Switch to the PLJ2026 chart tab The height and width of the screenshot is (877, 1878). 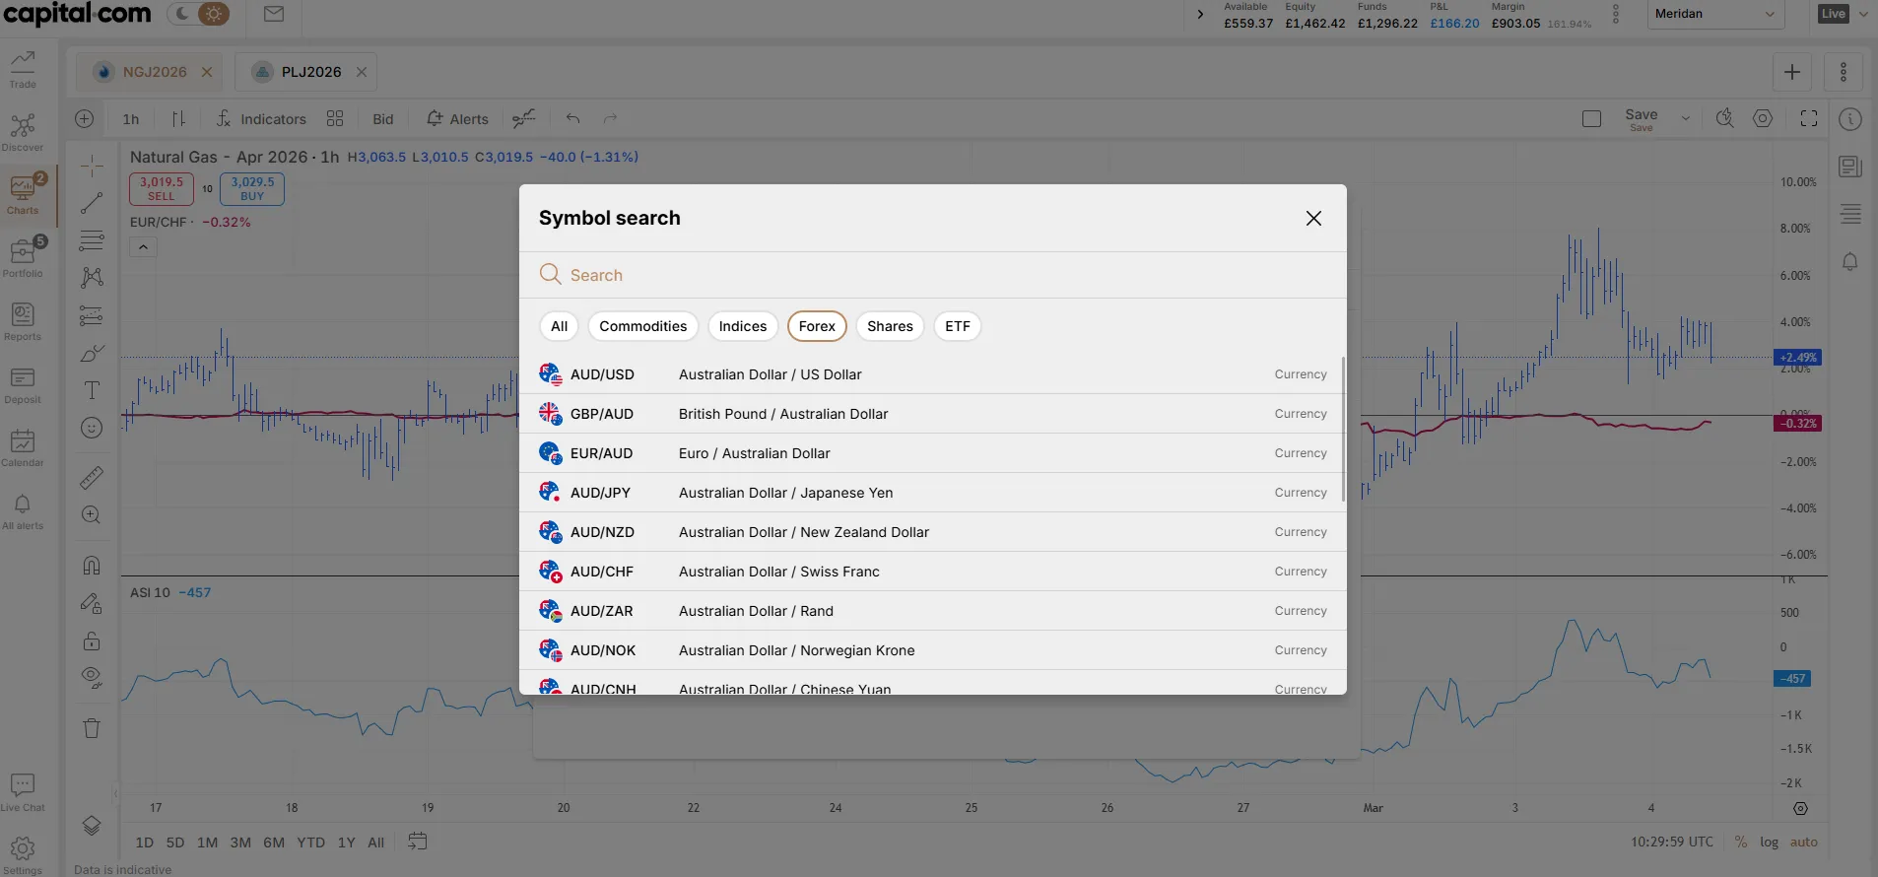point(310,72)
